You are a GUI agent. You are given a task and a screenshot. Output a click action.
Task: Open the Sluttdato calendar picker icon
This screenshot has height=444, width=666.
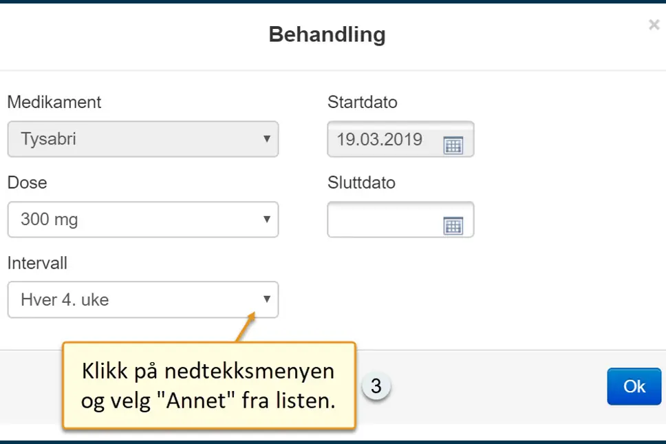click(x=453, y=225)
